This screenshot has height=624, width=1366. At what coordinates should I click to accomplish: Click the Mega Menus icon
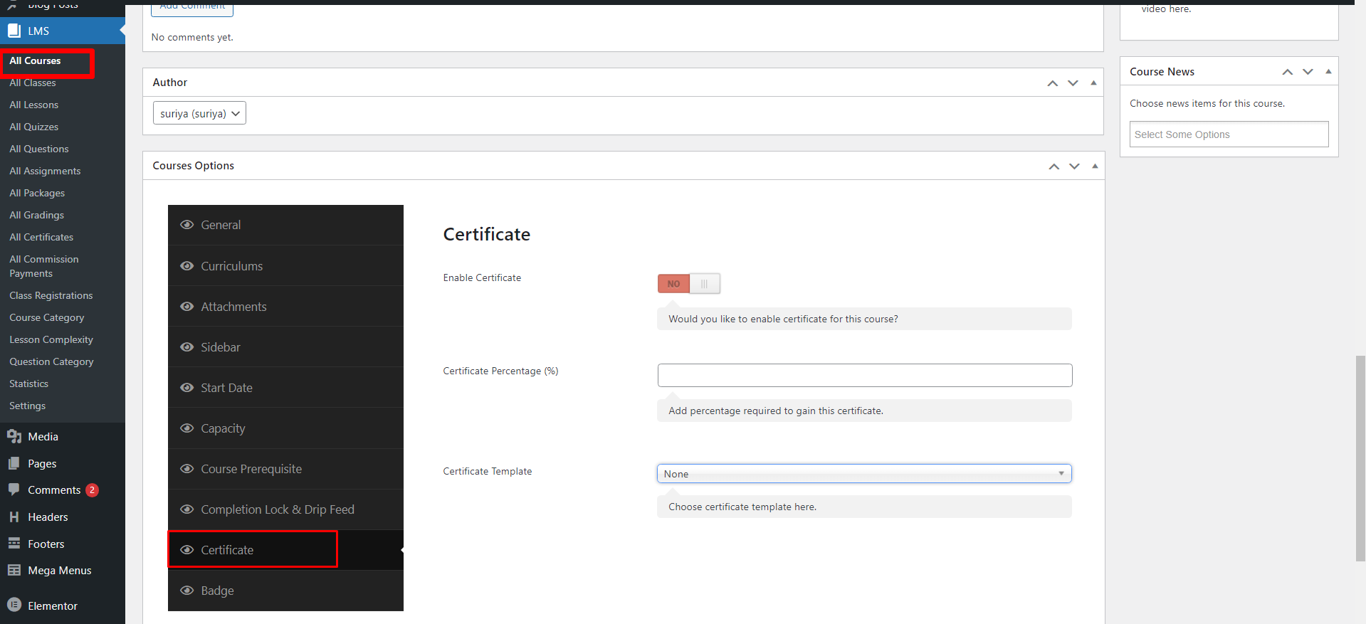point(14,570)
